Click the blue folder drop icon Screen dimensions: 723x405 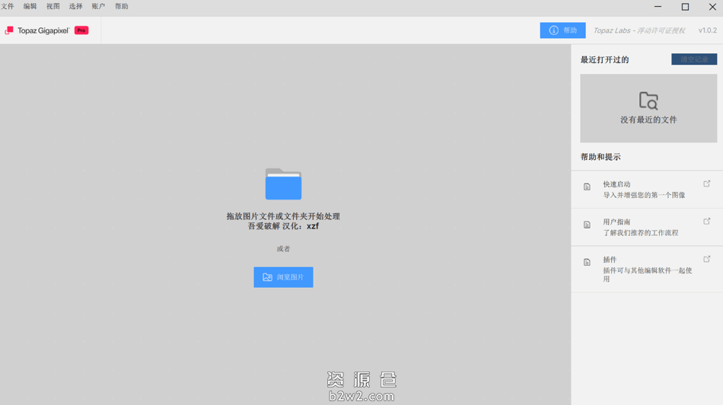(x=283, y=184)
